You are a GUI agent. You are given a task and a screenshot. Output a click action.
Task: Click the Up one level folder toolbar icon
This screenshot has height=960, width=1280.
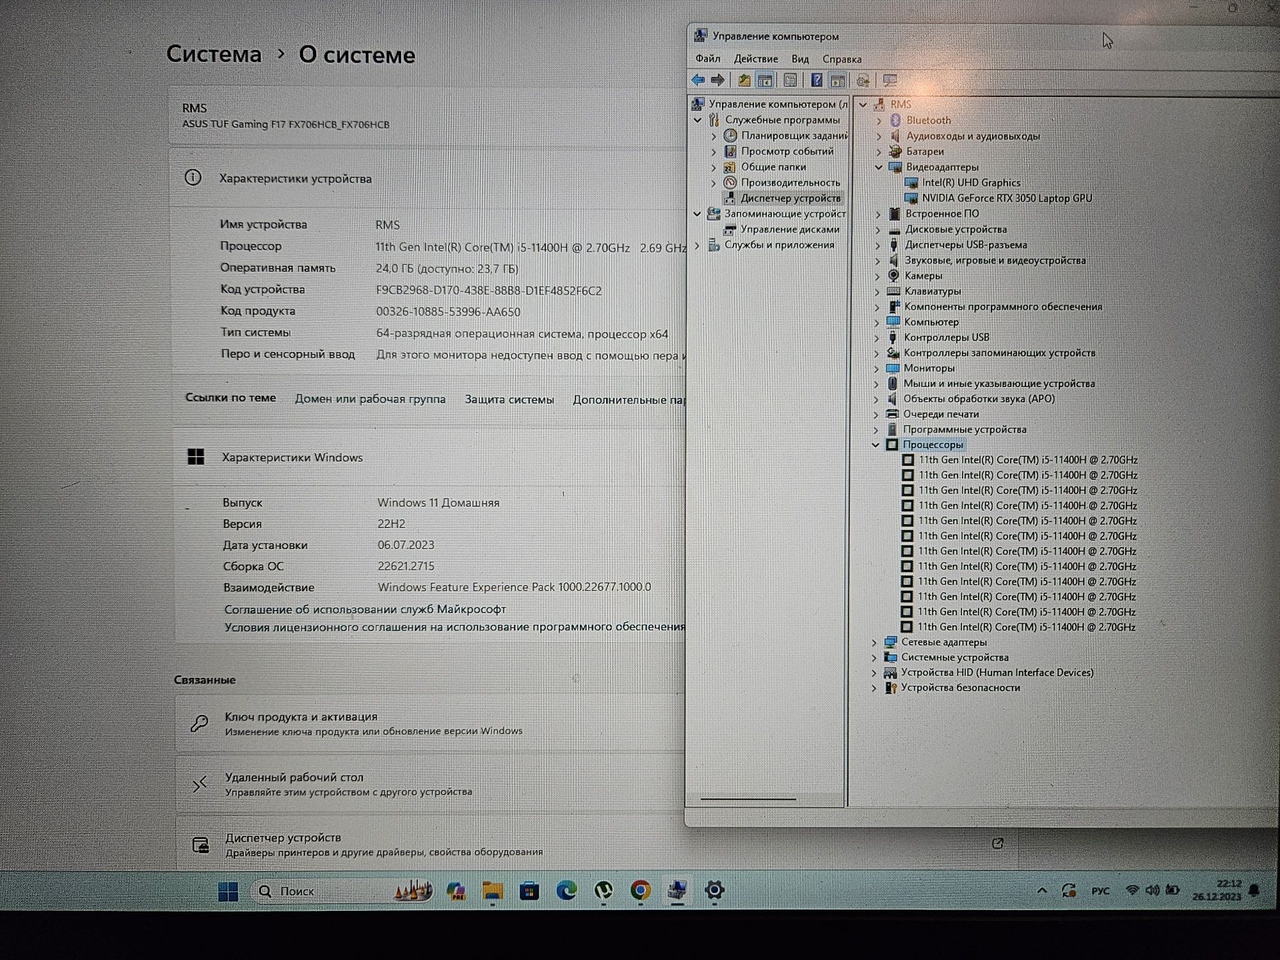744,80
